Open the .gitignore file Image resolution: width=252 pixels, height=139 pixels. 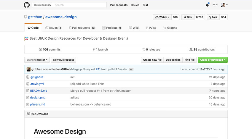(x=37, y=77)
